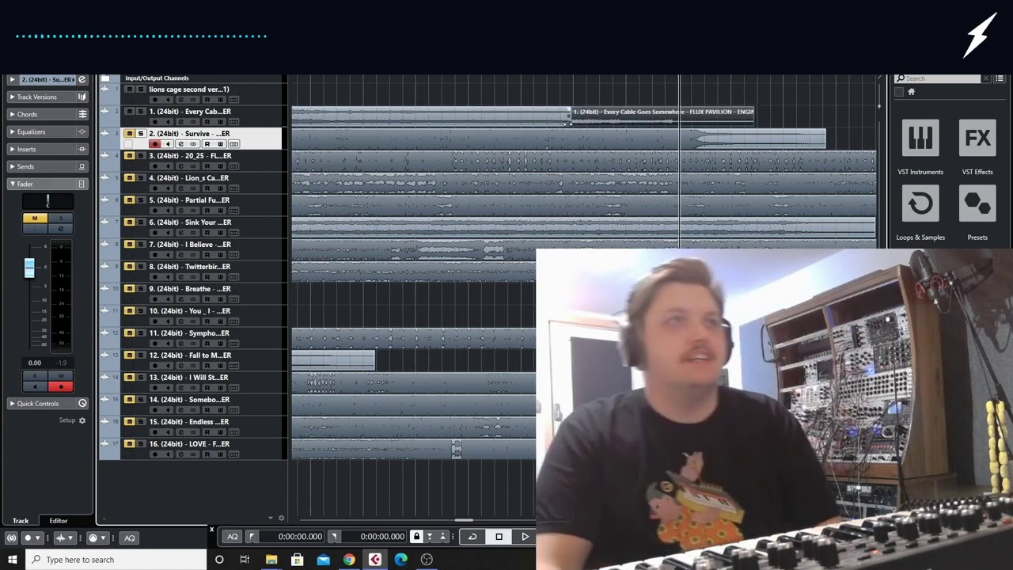Image resolution: width=1013 pixels, height=570 pixels.
Task: Open track list dropdown arrow near gear
Action: tap(271, 519)
